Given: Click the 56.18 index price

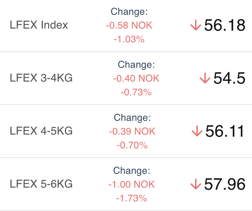Looking at the screenshot, I should (x=225, y=25).
